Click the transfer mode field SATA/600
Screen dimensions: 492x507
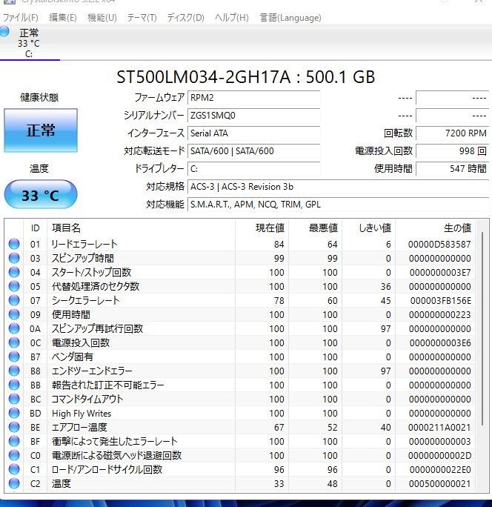[x=253, y=151]
